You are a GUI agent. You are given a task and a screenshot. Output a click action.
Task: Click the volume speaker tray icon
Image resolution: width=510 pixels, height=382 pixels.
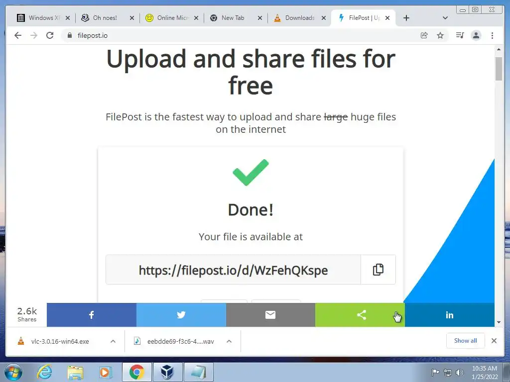[460, 373]
